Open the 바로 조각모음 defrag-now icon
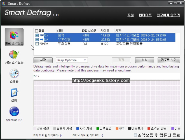This screenshot has width=185, height=140. coord(14,37)
